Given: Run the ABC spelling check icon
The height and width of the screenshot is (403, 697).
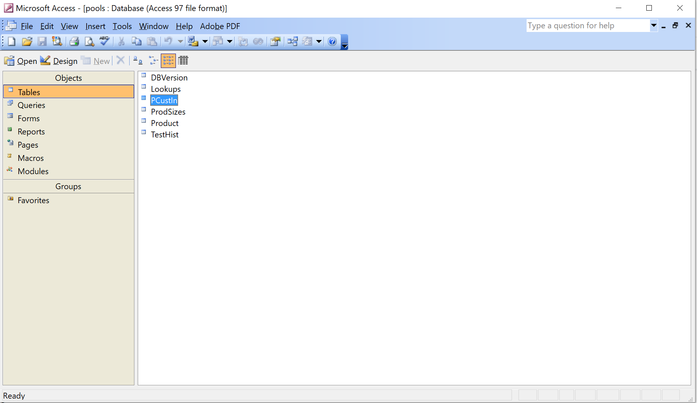Looking at the screenshot, I should (x=105, y=42).
